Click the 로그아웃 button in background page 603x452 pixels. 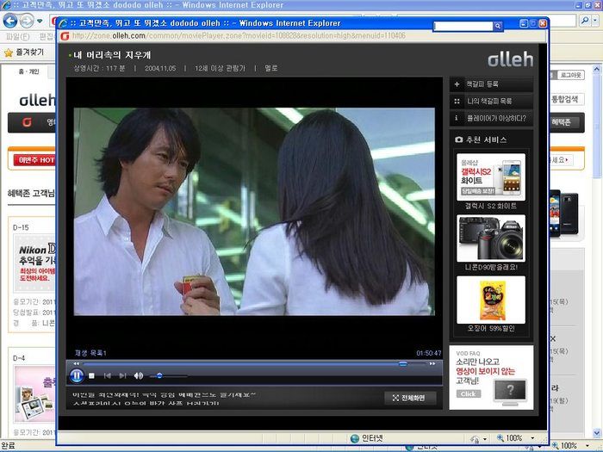(x=570, y=75)
